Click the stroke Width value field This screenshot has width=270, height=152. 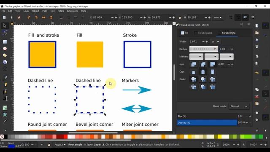click(195, 42)
